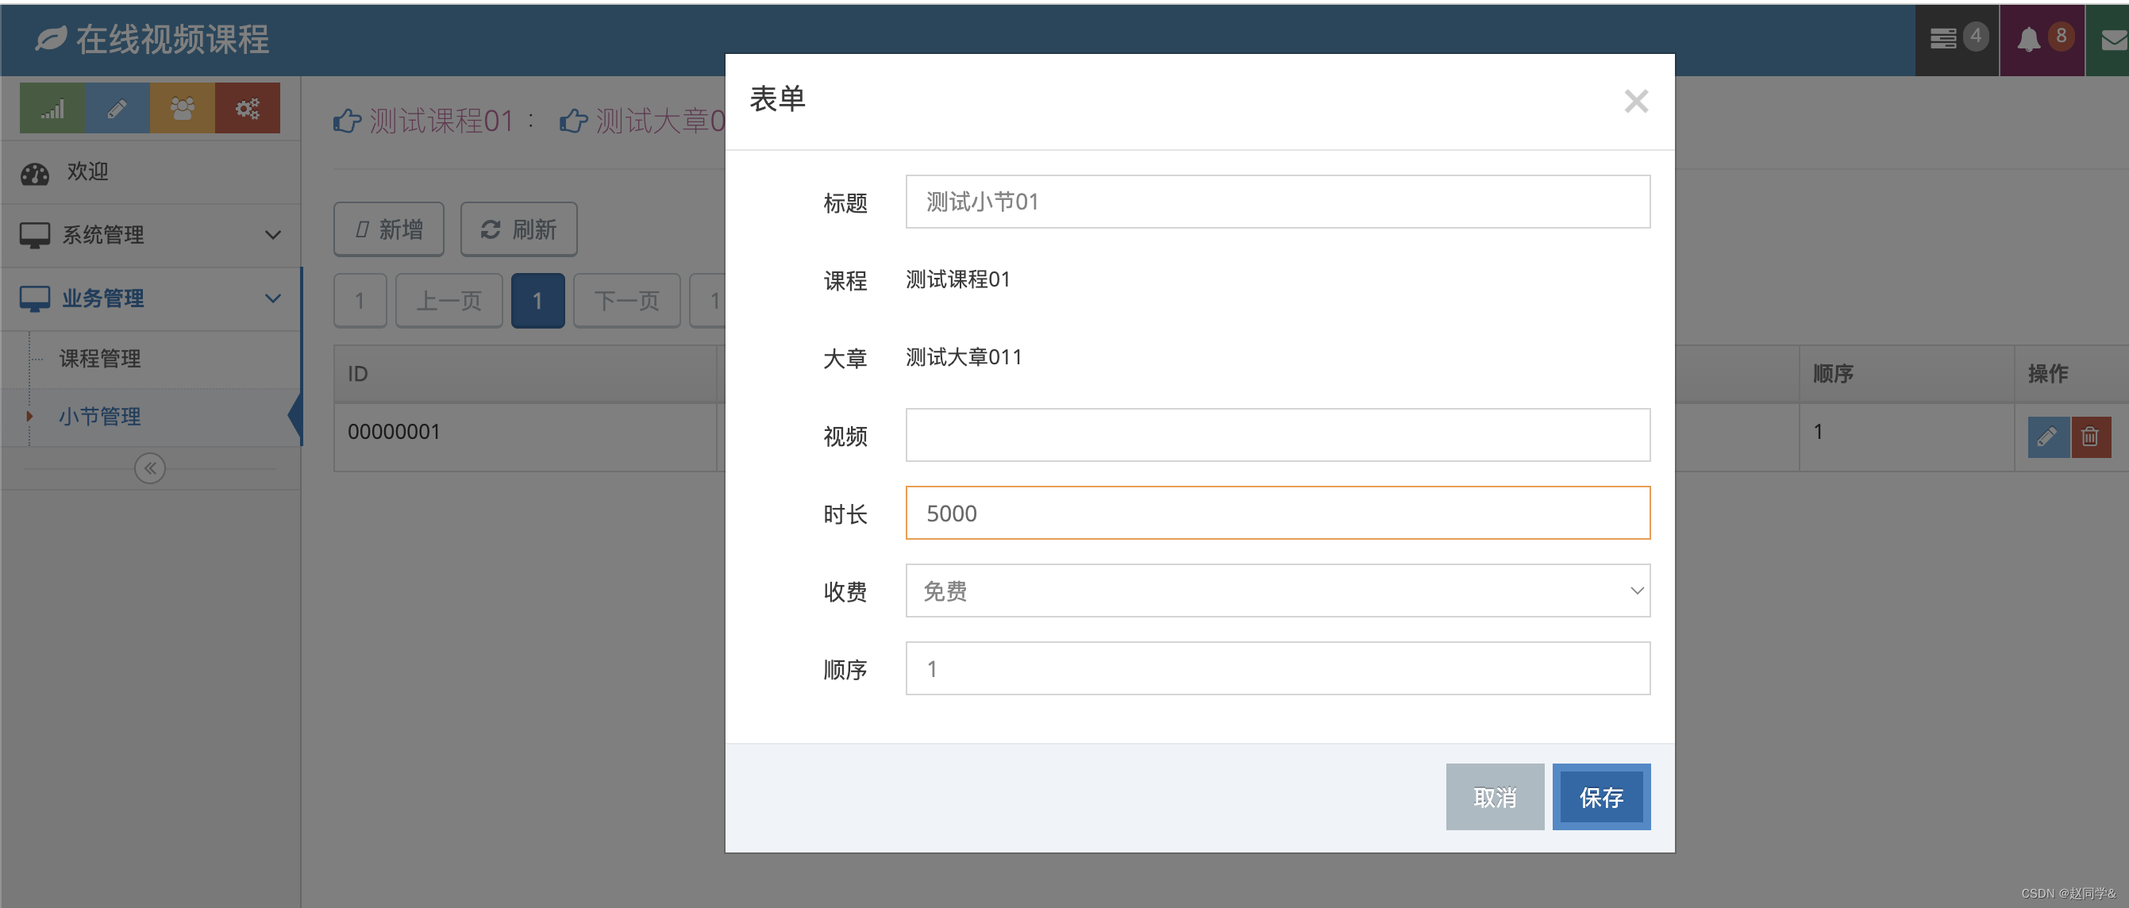The image size is (2129, 908).
Task: Click into the 视频 input field
Action: (x=1277, y=436)
